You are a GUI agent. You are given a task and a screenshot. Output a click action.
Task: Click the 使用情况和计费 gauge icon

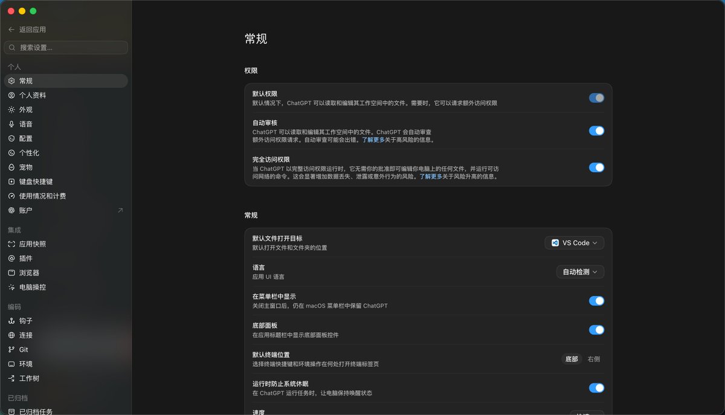[x=11, y=196]
